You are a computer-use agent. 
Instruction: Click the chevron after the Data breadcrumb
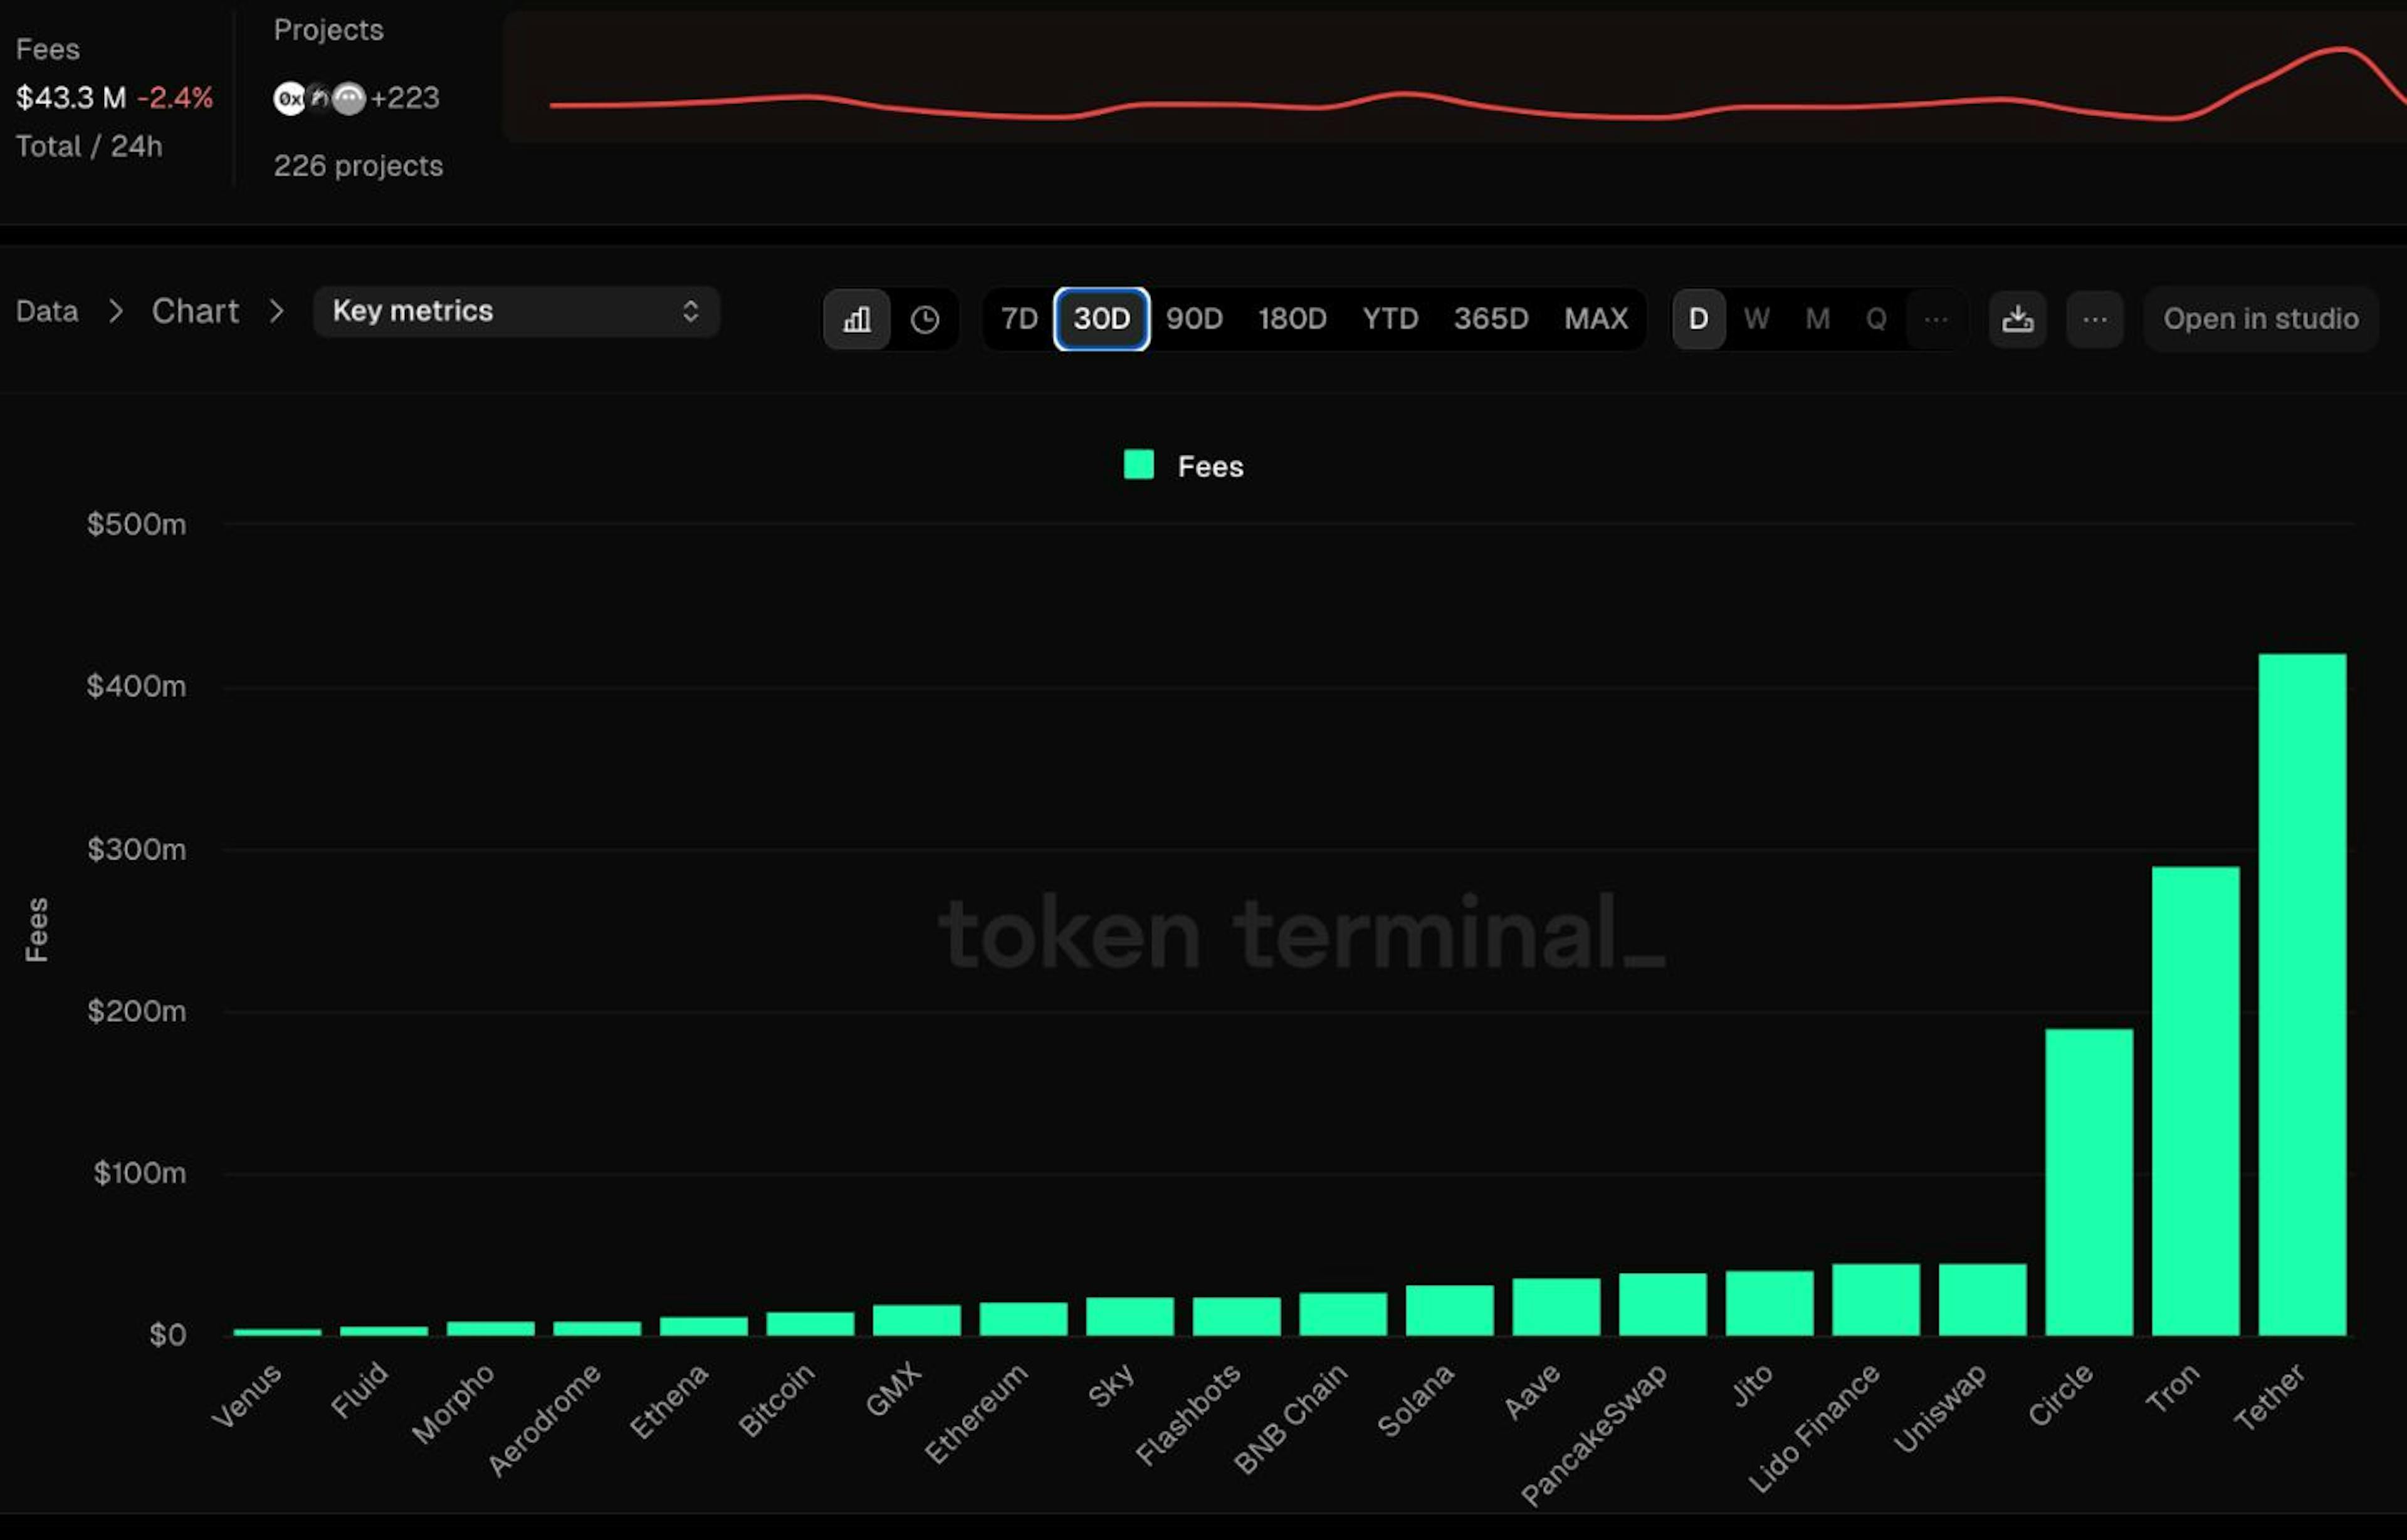pyautogui.click(x=116, y=311)
